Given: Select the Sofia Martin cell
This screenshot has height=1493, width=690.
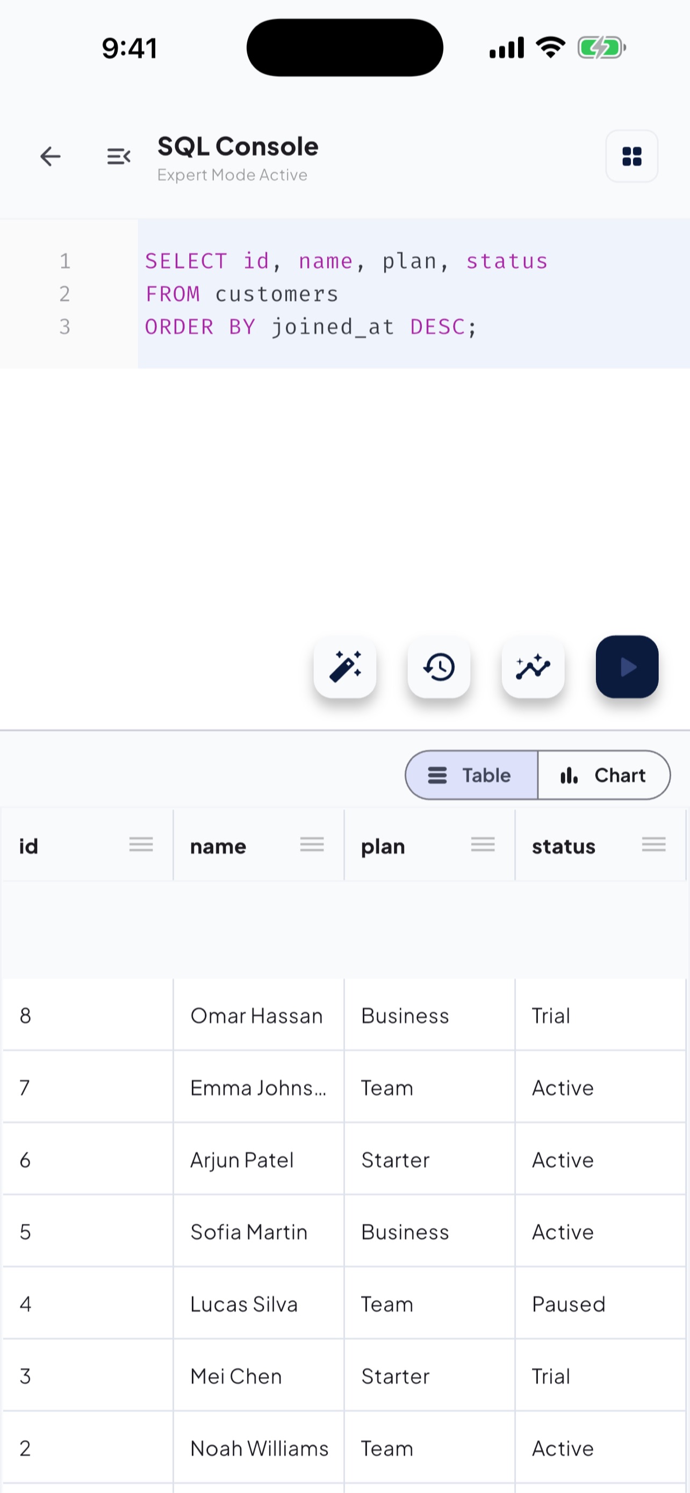Looking at the screenshot, I should click(x=258, y=1232).
